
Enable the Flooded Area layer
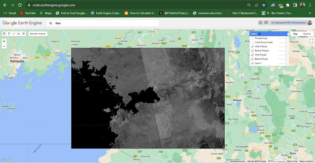(x=252, y=38)
